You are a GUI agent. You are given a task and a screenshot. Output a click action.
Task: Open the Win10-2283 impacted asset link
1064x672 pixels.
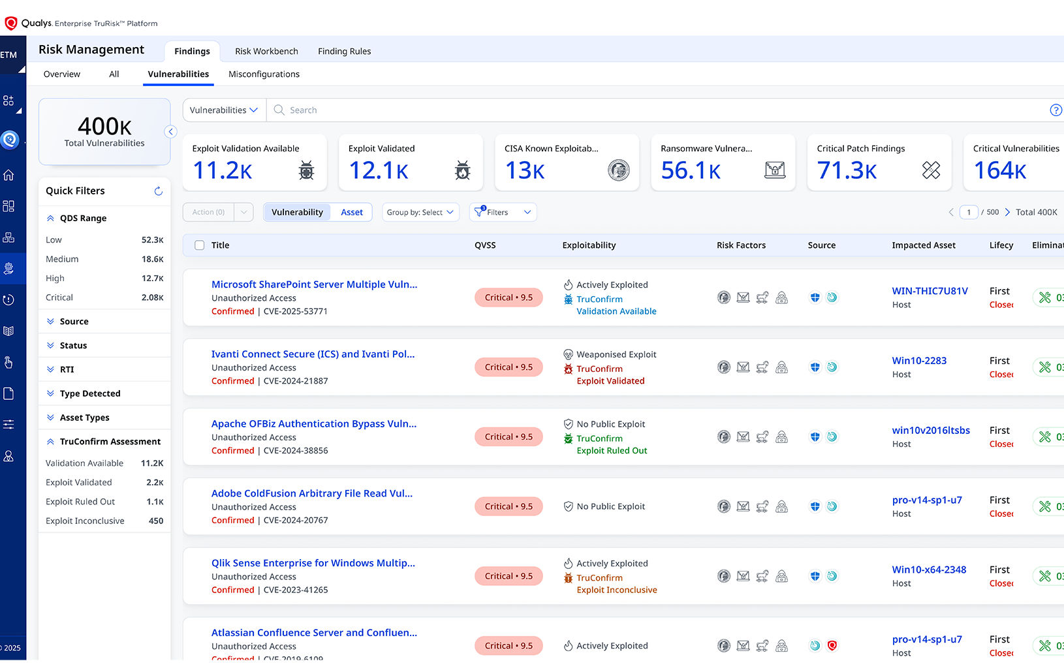click(x=919, y=361)
